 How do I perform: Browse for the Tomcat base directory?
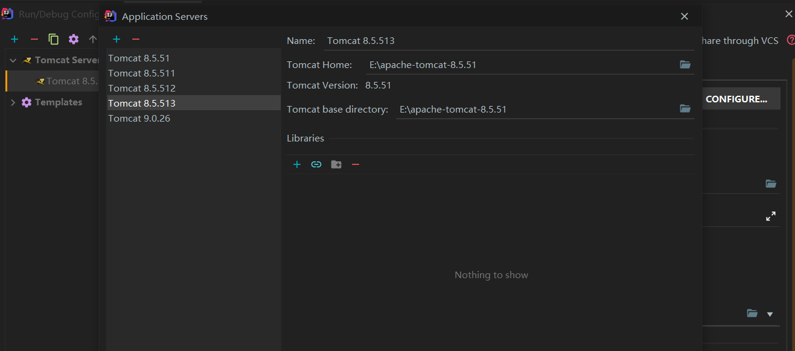click(685, 108)
